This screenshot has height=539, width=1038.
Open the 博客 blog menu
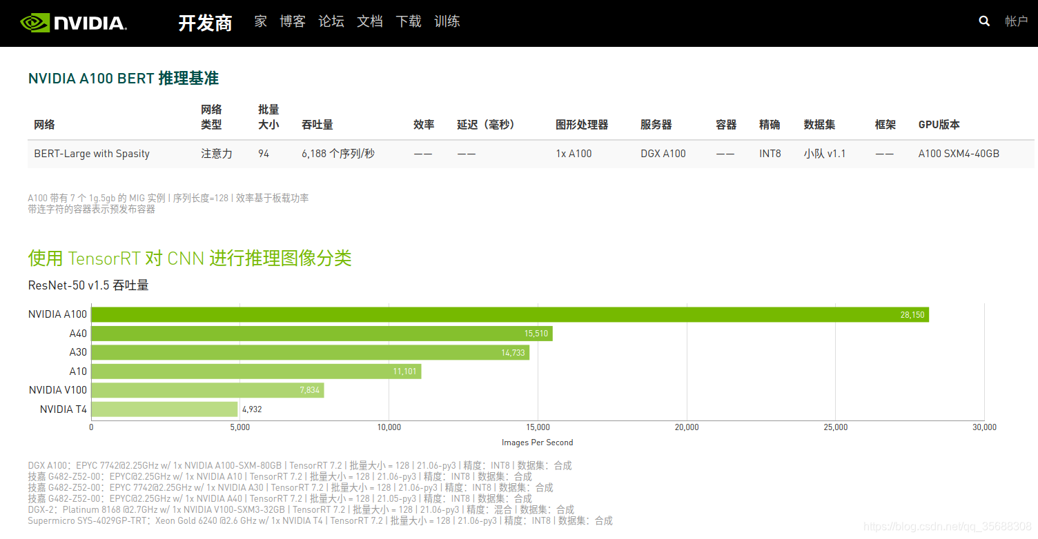pyautogui.click(x=293, y=21)
